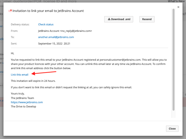The image size is (186, 139).
Task: Open the https://www.jetbrains.com link
Action: tap(27, 102)
